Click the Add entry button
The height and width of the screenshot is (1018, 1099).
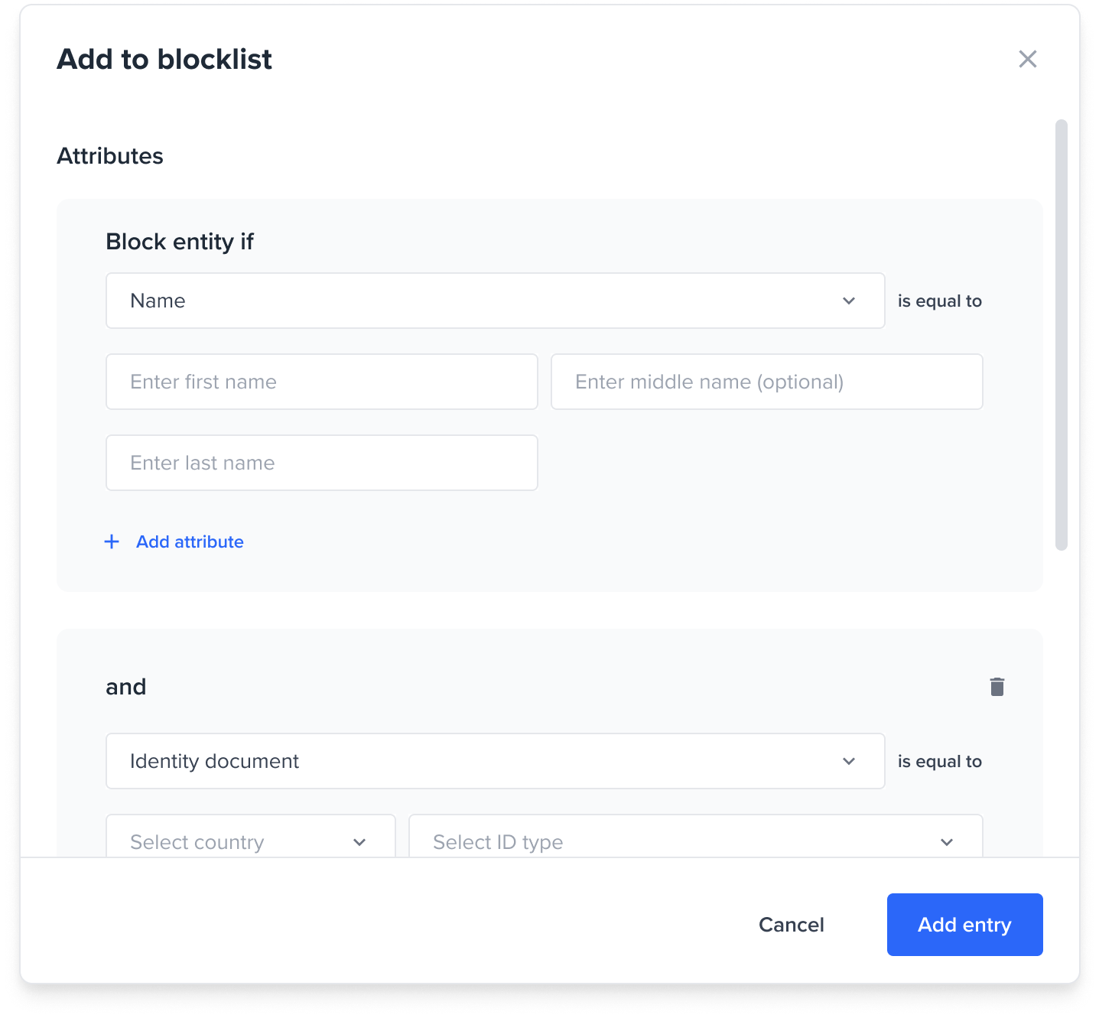point(964,925)
